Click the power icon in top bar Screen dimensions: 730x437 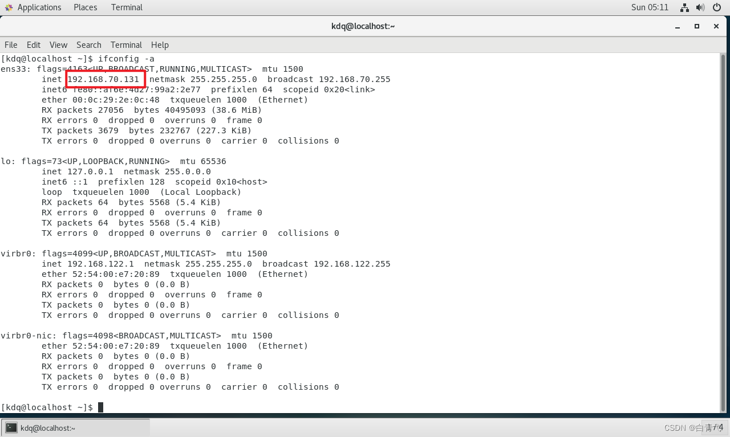(717, 7)
